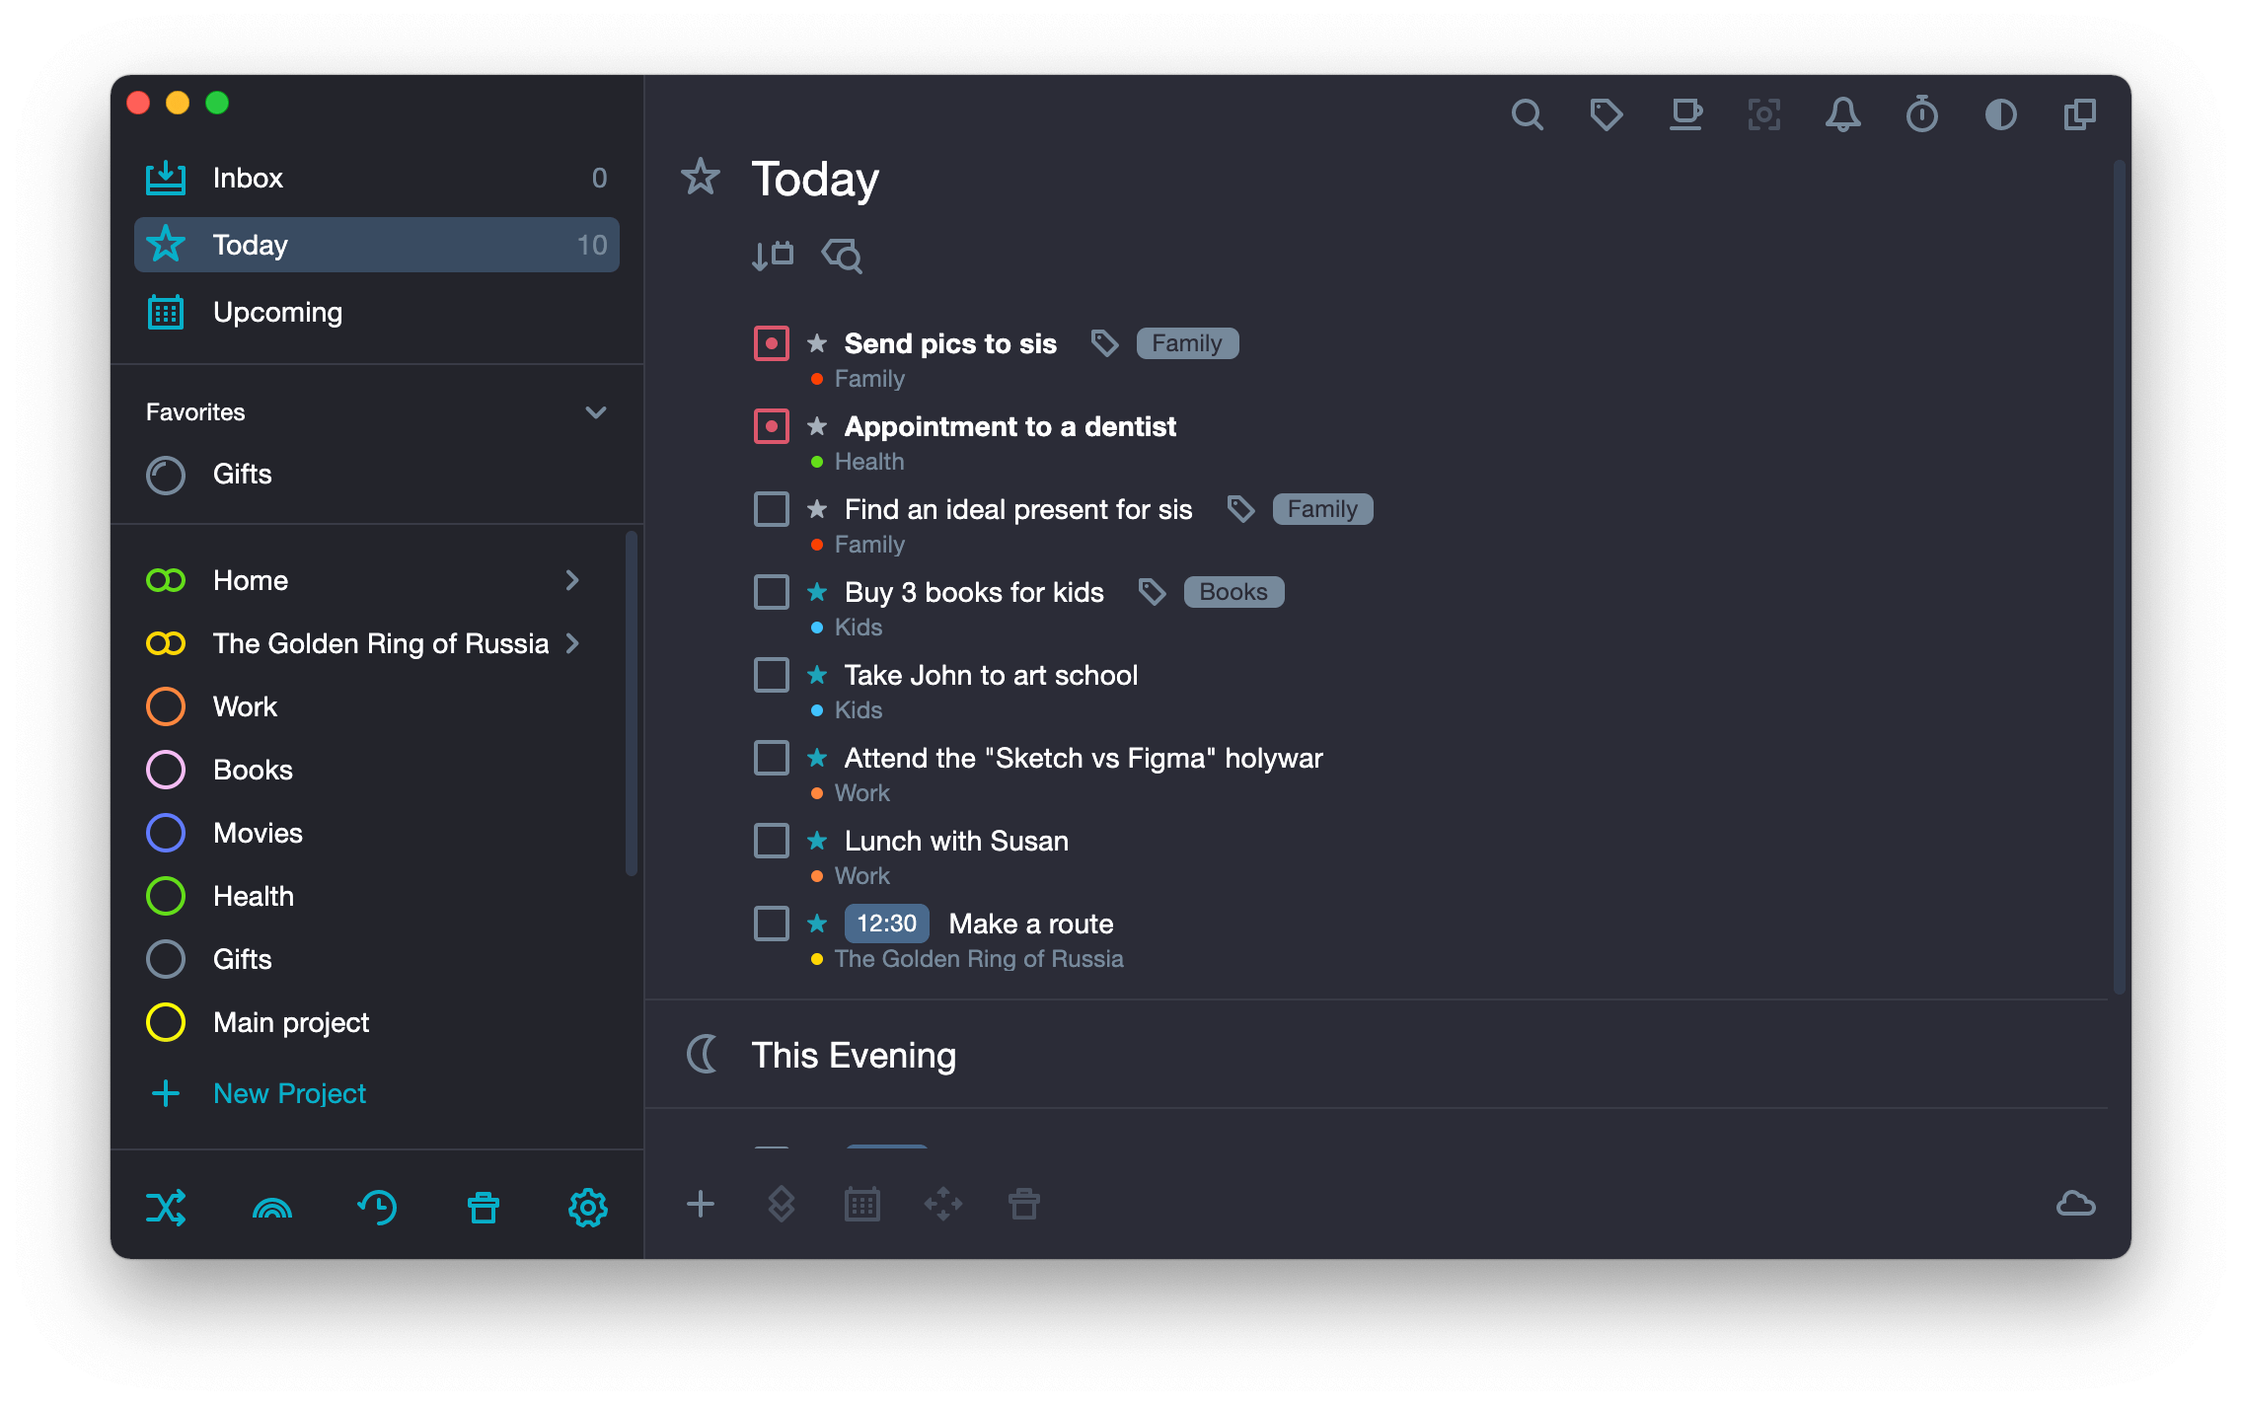2242x1405 pixels.
Task: Open Upcoming in the sidebar
Action: click(x=376, y=312)
